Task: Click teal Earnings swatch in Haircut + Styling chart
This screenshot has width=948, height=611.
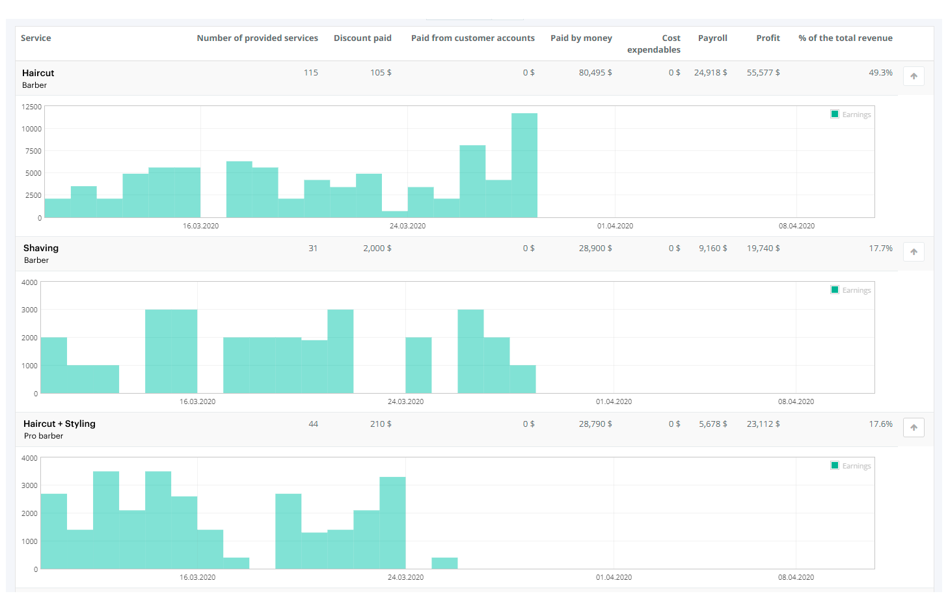Action: point(835,466)
